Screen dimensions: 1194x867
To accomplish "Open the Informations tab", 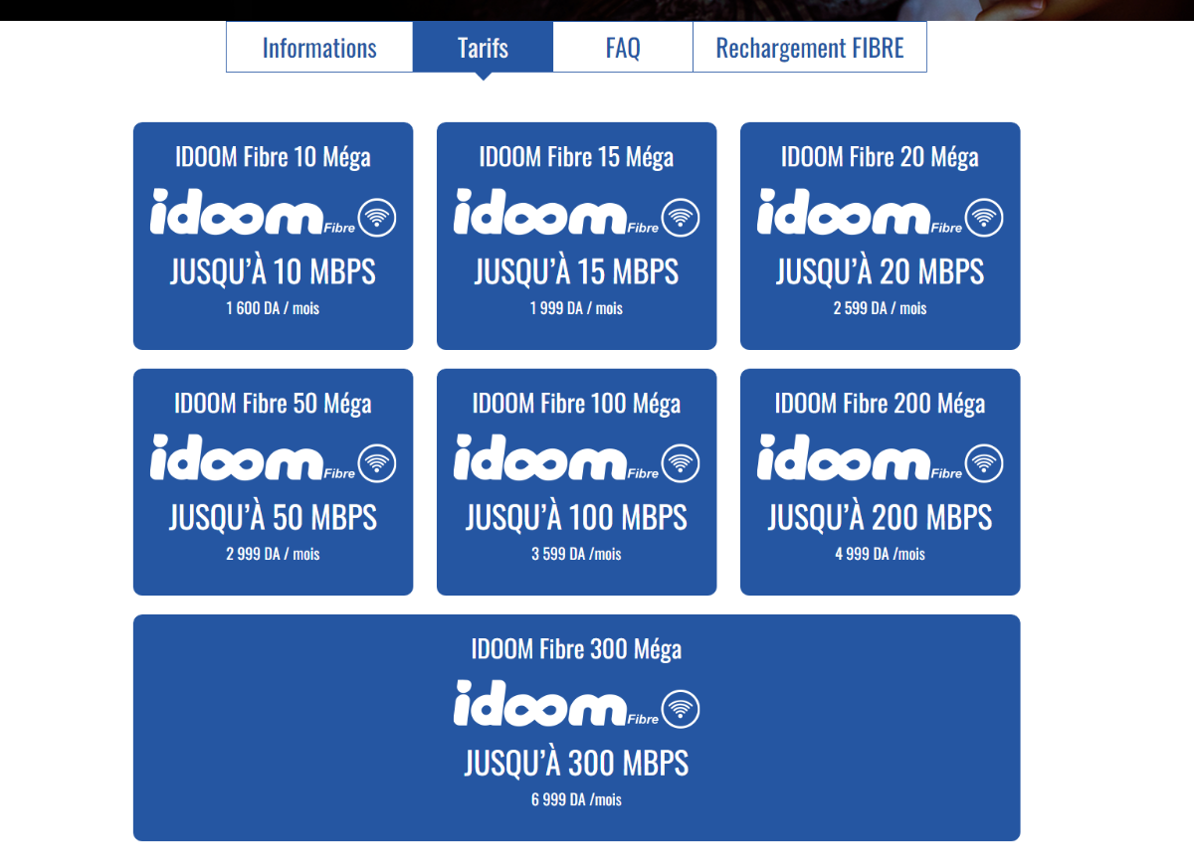I will 319,48.
